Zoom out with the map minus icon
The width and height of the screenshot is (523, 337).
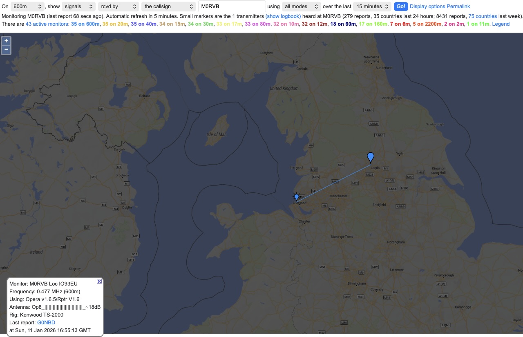click(6, 49)
